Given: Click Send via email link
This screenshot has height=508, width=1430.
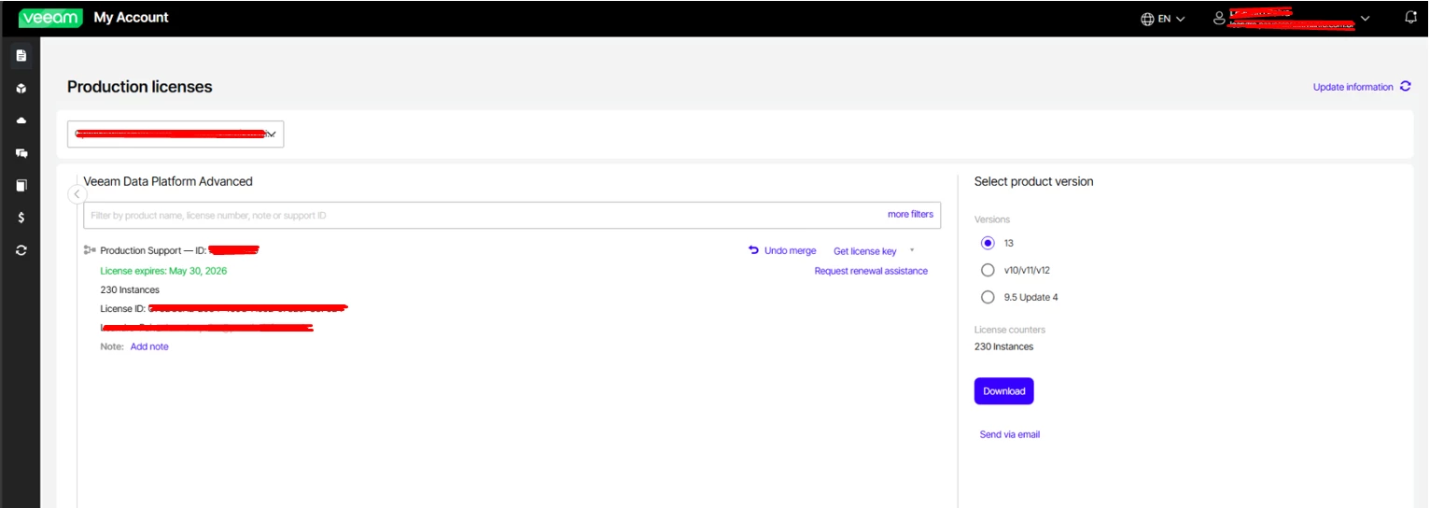Looking at the screenshot, I should pyautogui.click(x=1009, y=434).
